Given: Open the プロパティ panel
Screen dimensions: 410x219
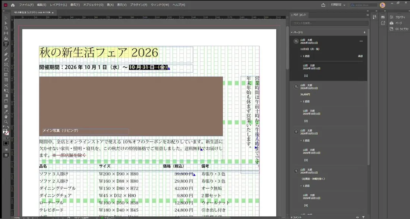Looking at the screenshot, I should coord(397,17).
